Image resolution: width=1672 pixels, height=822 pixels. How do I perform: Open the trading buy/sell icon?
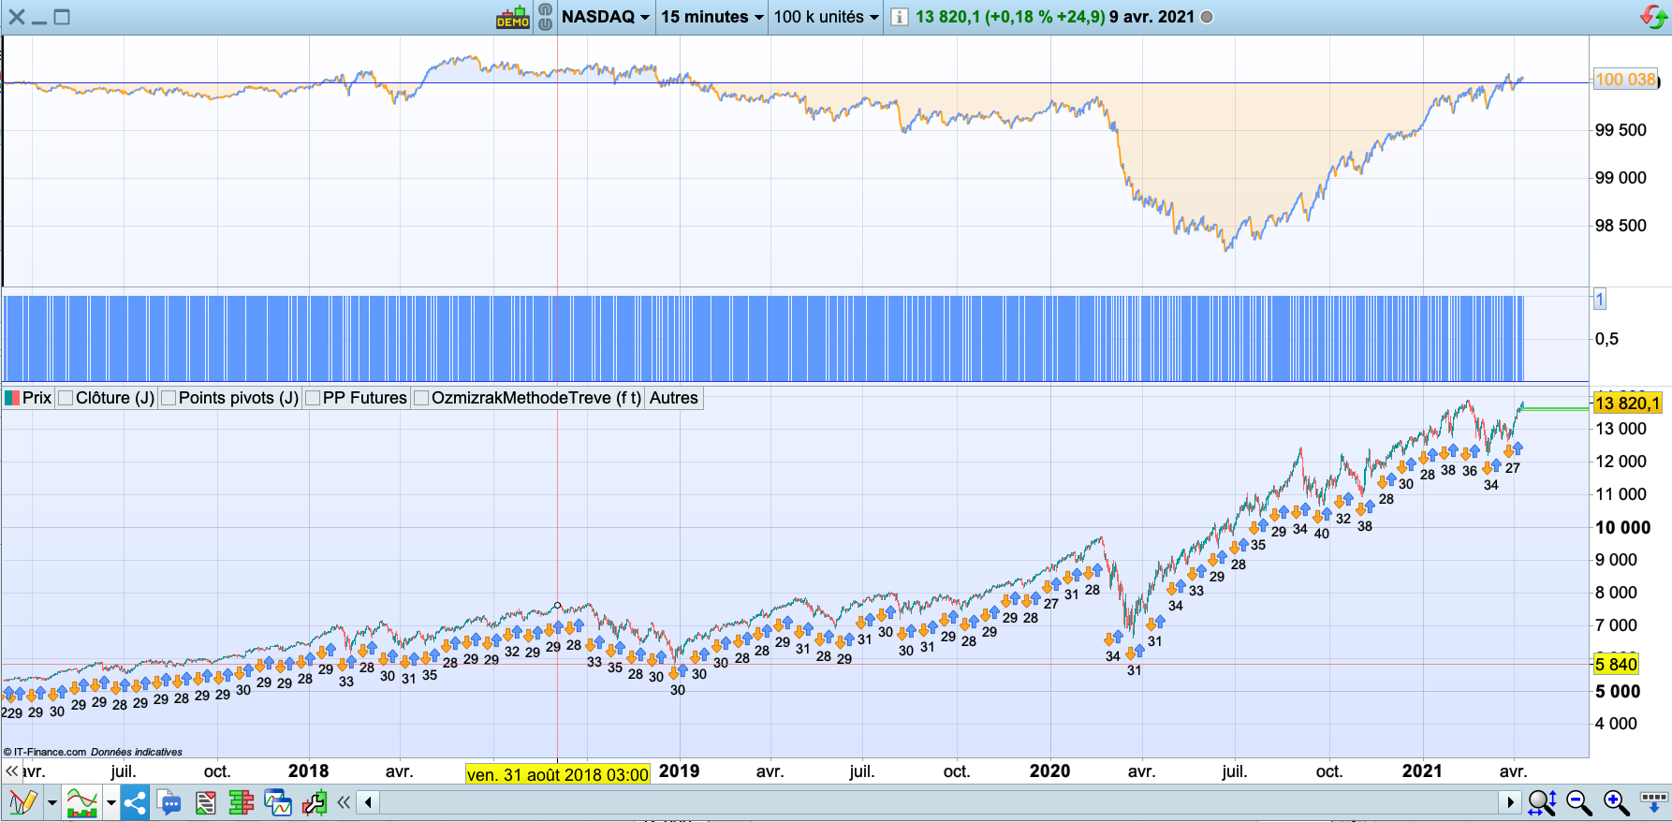pos(315,802)
